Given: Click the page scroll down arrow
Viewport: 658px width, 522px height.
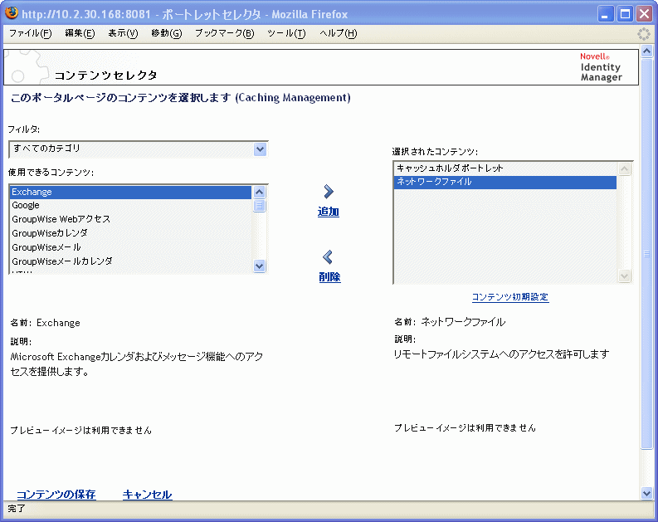Looking at the screenshot, I should pyautogui.click(x=647, y=494).
